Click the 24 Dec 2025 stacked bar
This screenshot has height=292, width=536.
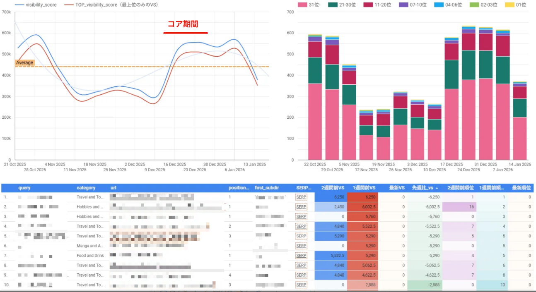[468, 103]
